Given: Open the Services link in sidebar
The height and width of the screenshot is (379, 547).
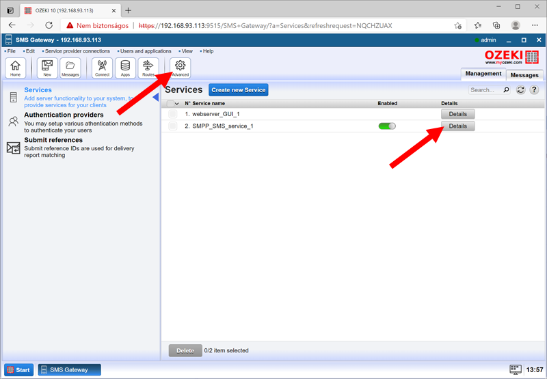Looking at the screenshot, I should click(x=38, y=90).
